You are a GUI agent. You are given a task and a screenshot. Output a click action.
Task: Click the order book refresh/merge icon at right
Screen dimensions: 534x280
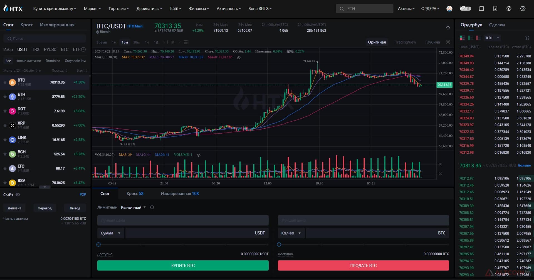pos(527,38)
